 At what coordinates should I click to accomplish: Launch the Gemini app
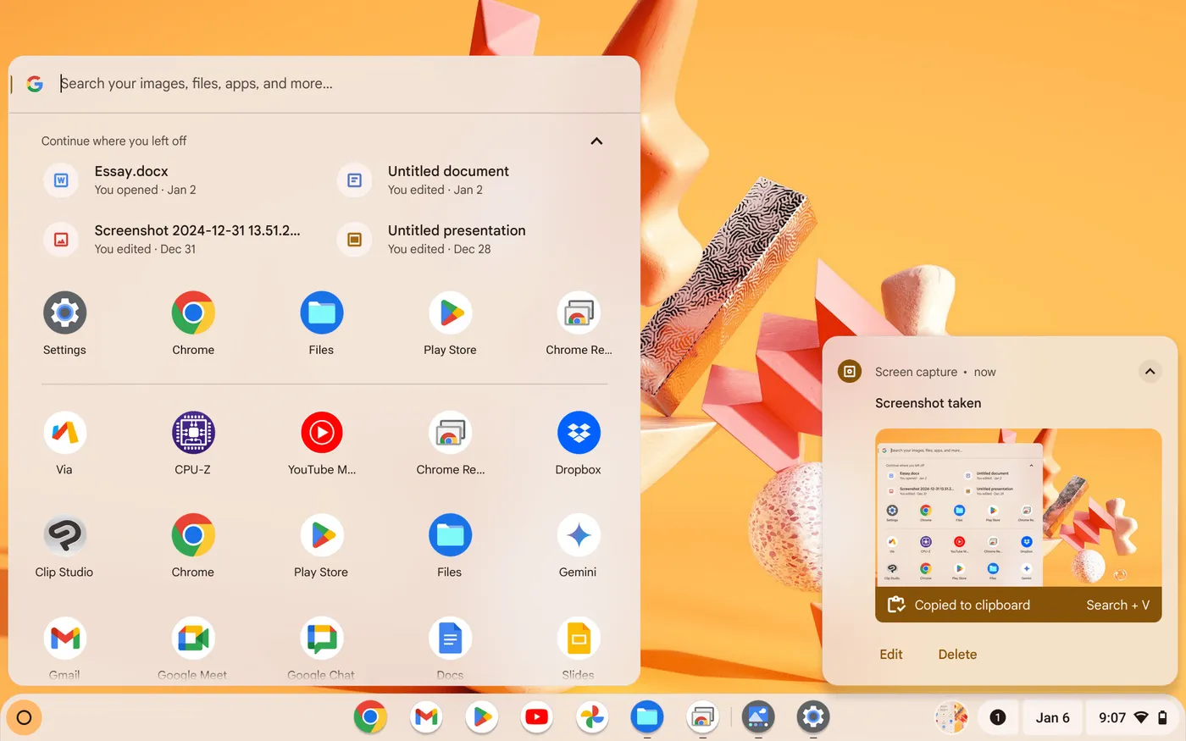tap(579, 535)
